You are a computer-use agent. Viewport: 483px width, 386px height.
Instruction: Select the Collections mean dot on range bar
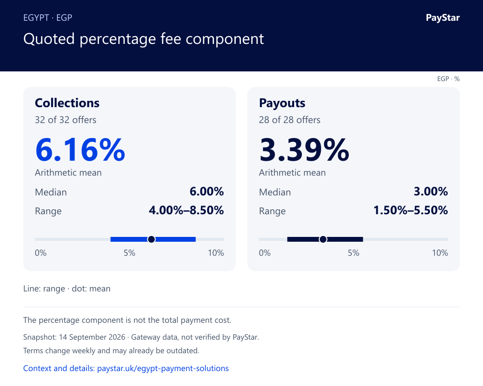click(x=151, y=239)
